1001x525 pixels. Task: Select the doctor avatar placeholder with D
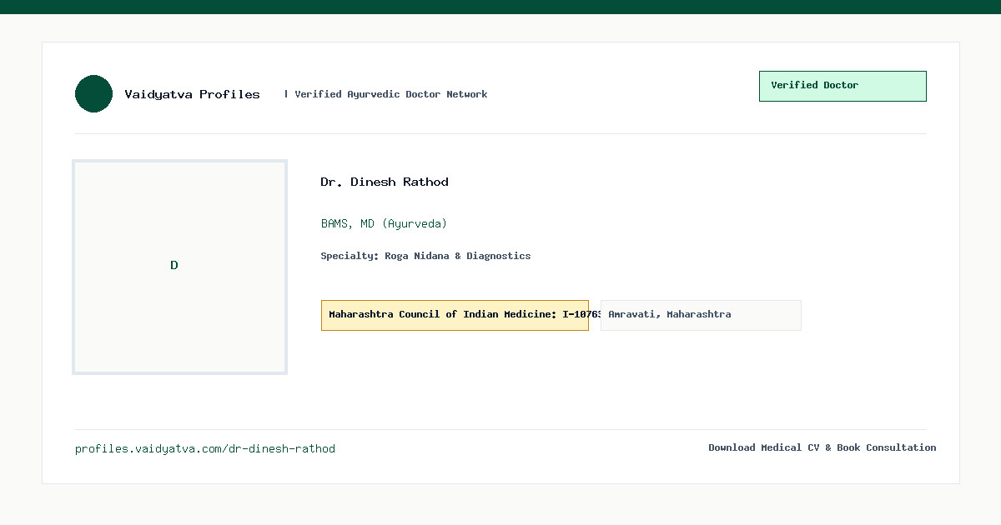179,267
